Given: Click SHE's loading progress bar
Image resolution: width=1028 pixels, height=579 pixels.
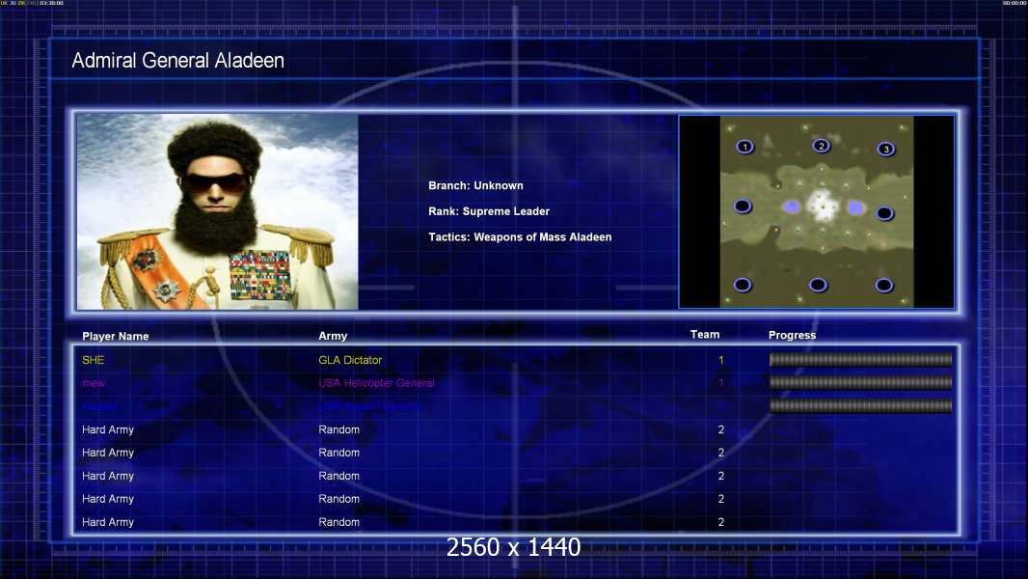Looking at the screenshot, I should pyautogui.click(x=860, y=360).
